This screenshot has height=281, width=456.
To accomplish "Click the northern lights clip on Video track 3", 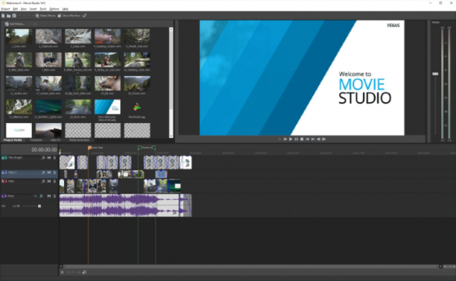I will (x=174, y=186).
